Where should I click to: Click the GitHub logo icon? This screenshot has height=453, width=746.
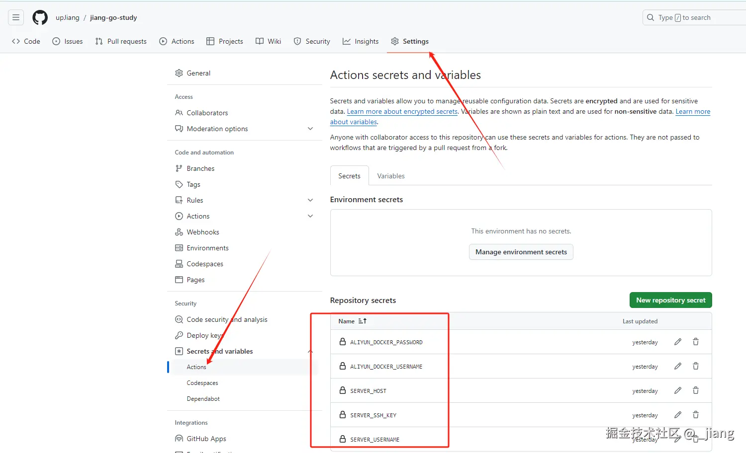tap(40, 18)
